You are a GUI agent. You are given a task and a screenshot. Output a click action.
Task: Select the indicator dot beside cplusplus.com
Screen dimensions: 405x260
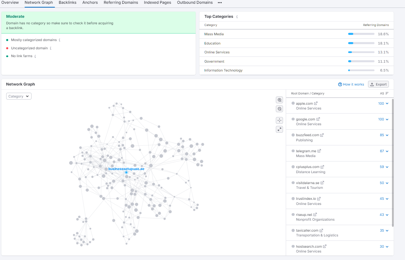pyautogui.click(x=293, y=167)
